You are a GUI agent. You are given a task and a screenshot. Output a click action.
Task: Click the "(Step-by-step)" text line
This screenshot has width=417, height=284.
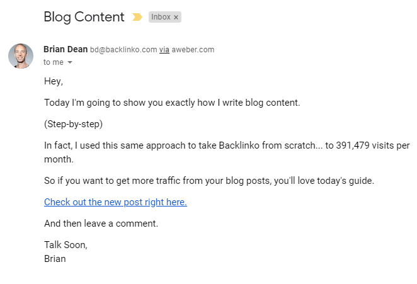[73, 124]
